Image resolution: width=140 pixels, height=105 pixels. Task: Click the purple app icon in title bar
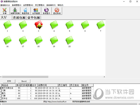[x=2, y=2]
